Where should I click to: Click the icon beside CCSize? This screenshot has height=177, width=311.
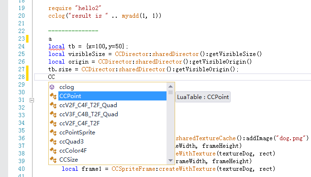[x=53, y=160]
